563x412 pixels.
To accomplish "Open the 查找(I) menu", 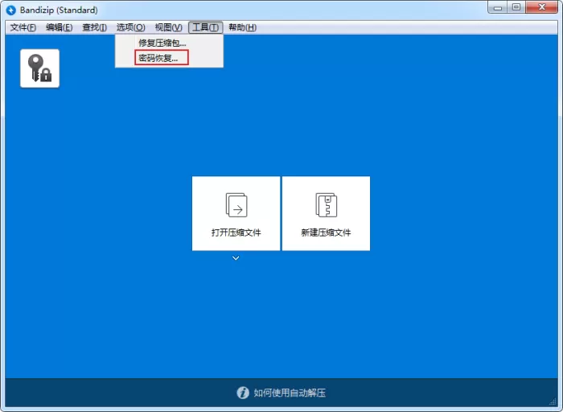I will pos(94,27).
